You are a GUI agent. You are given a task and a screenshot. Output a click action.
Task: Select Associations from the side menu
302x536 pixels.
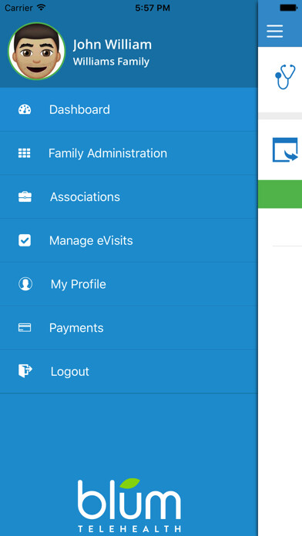129,197
